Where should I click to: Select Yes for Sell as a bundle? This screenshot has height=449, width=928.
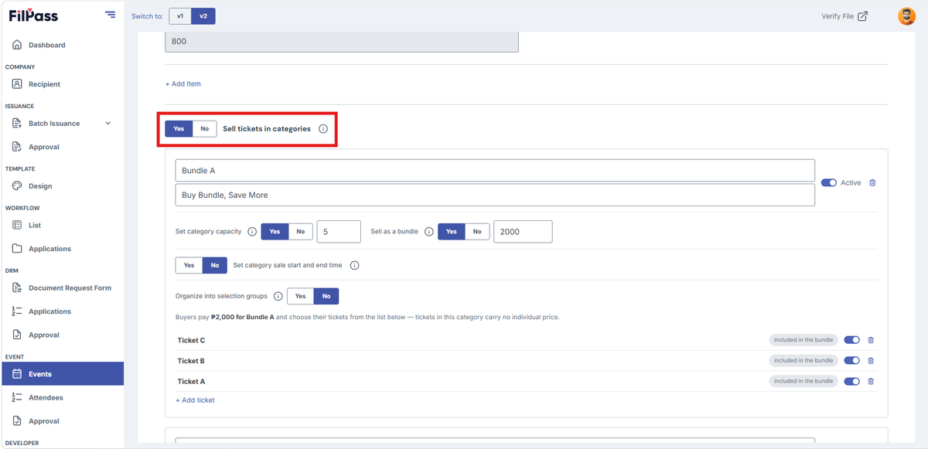click(x=452, y=232)
